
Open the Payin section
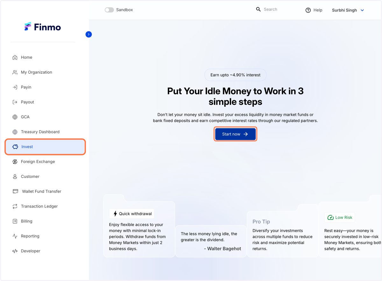[x=45, y=87]
